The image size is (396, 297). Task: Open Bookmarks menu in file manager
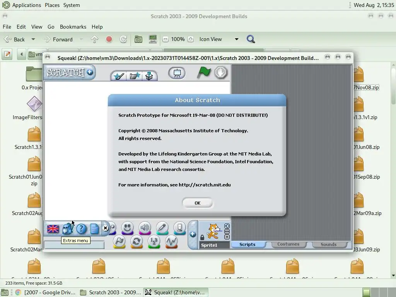(x=73, y=27)
